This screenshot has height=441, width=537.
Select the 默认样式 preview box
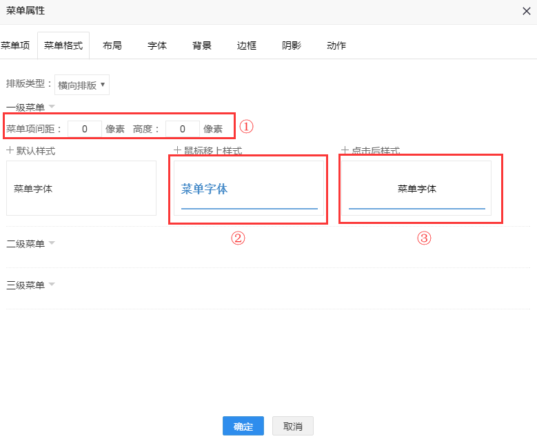(81, 188)
